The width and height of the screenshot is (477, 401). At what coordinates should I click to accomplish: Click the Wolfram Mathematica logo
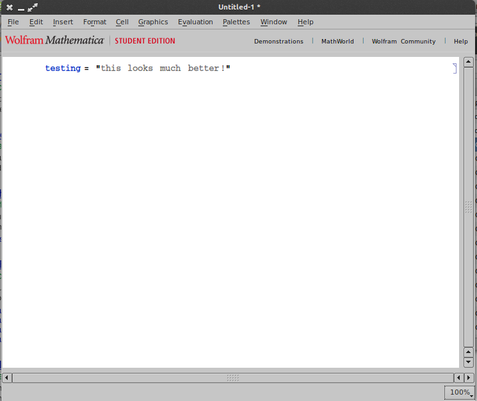coord(54,40)
